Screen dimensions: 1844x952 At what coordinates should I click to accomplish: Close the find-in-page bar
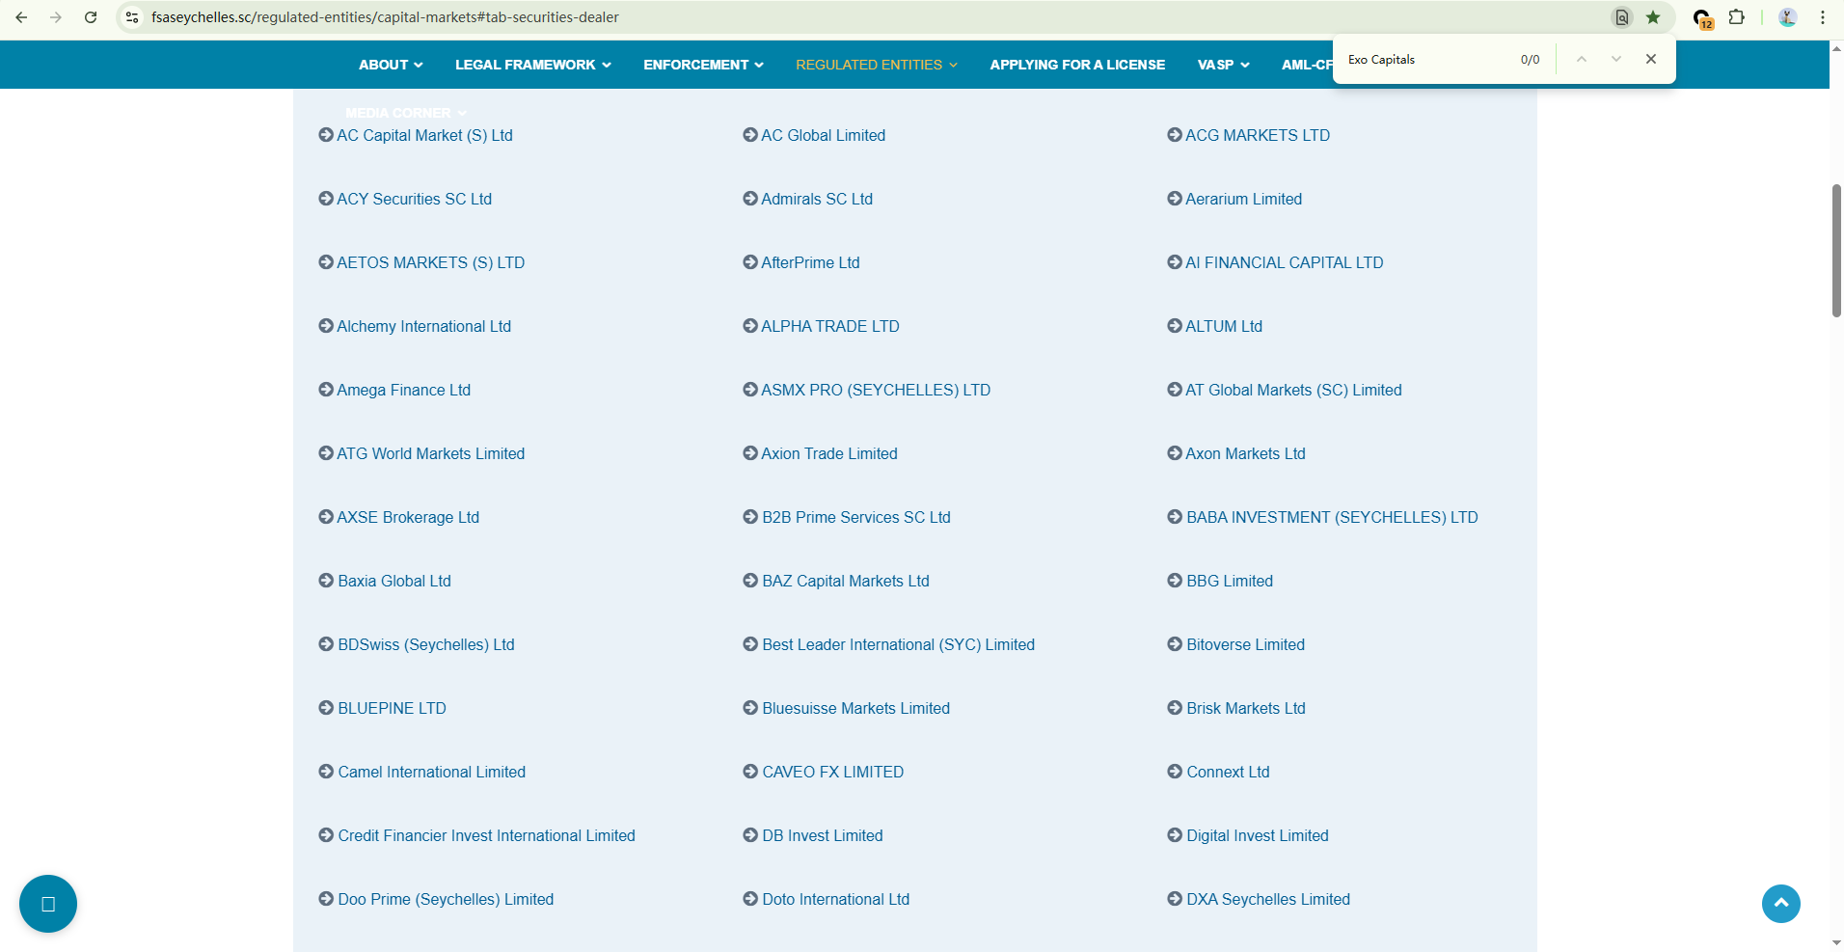pyautogui.click(x=1651, y=59)
